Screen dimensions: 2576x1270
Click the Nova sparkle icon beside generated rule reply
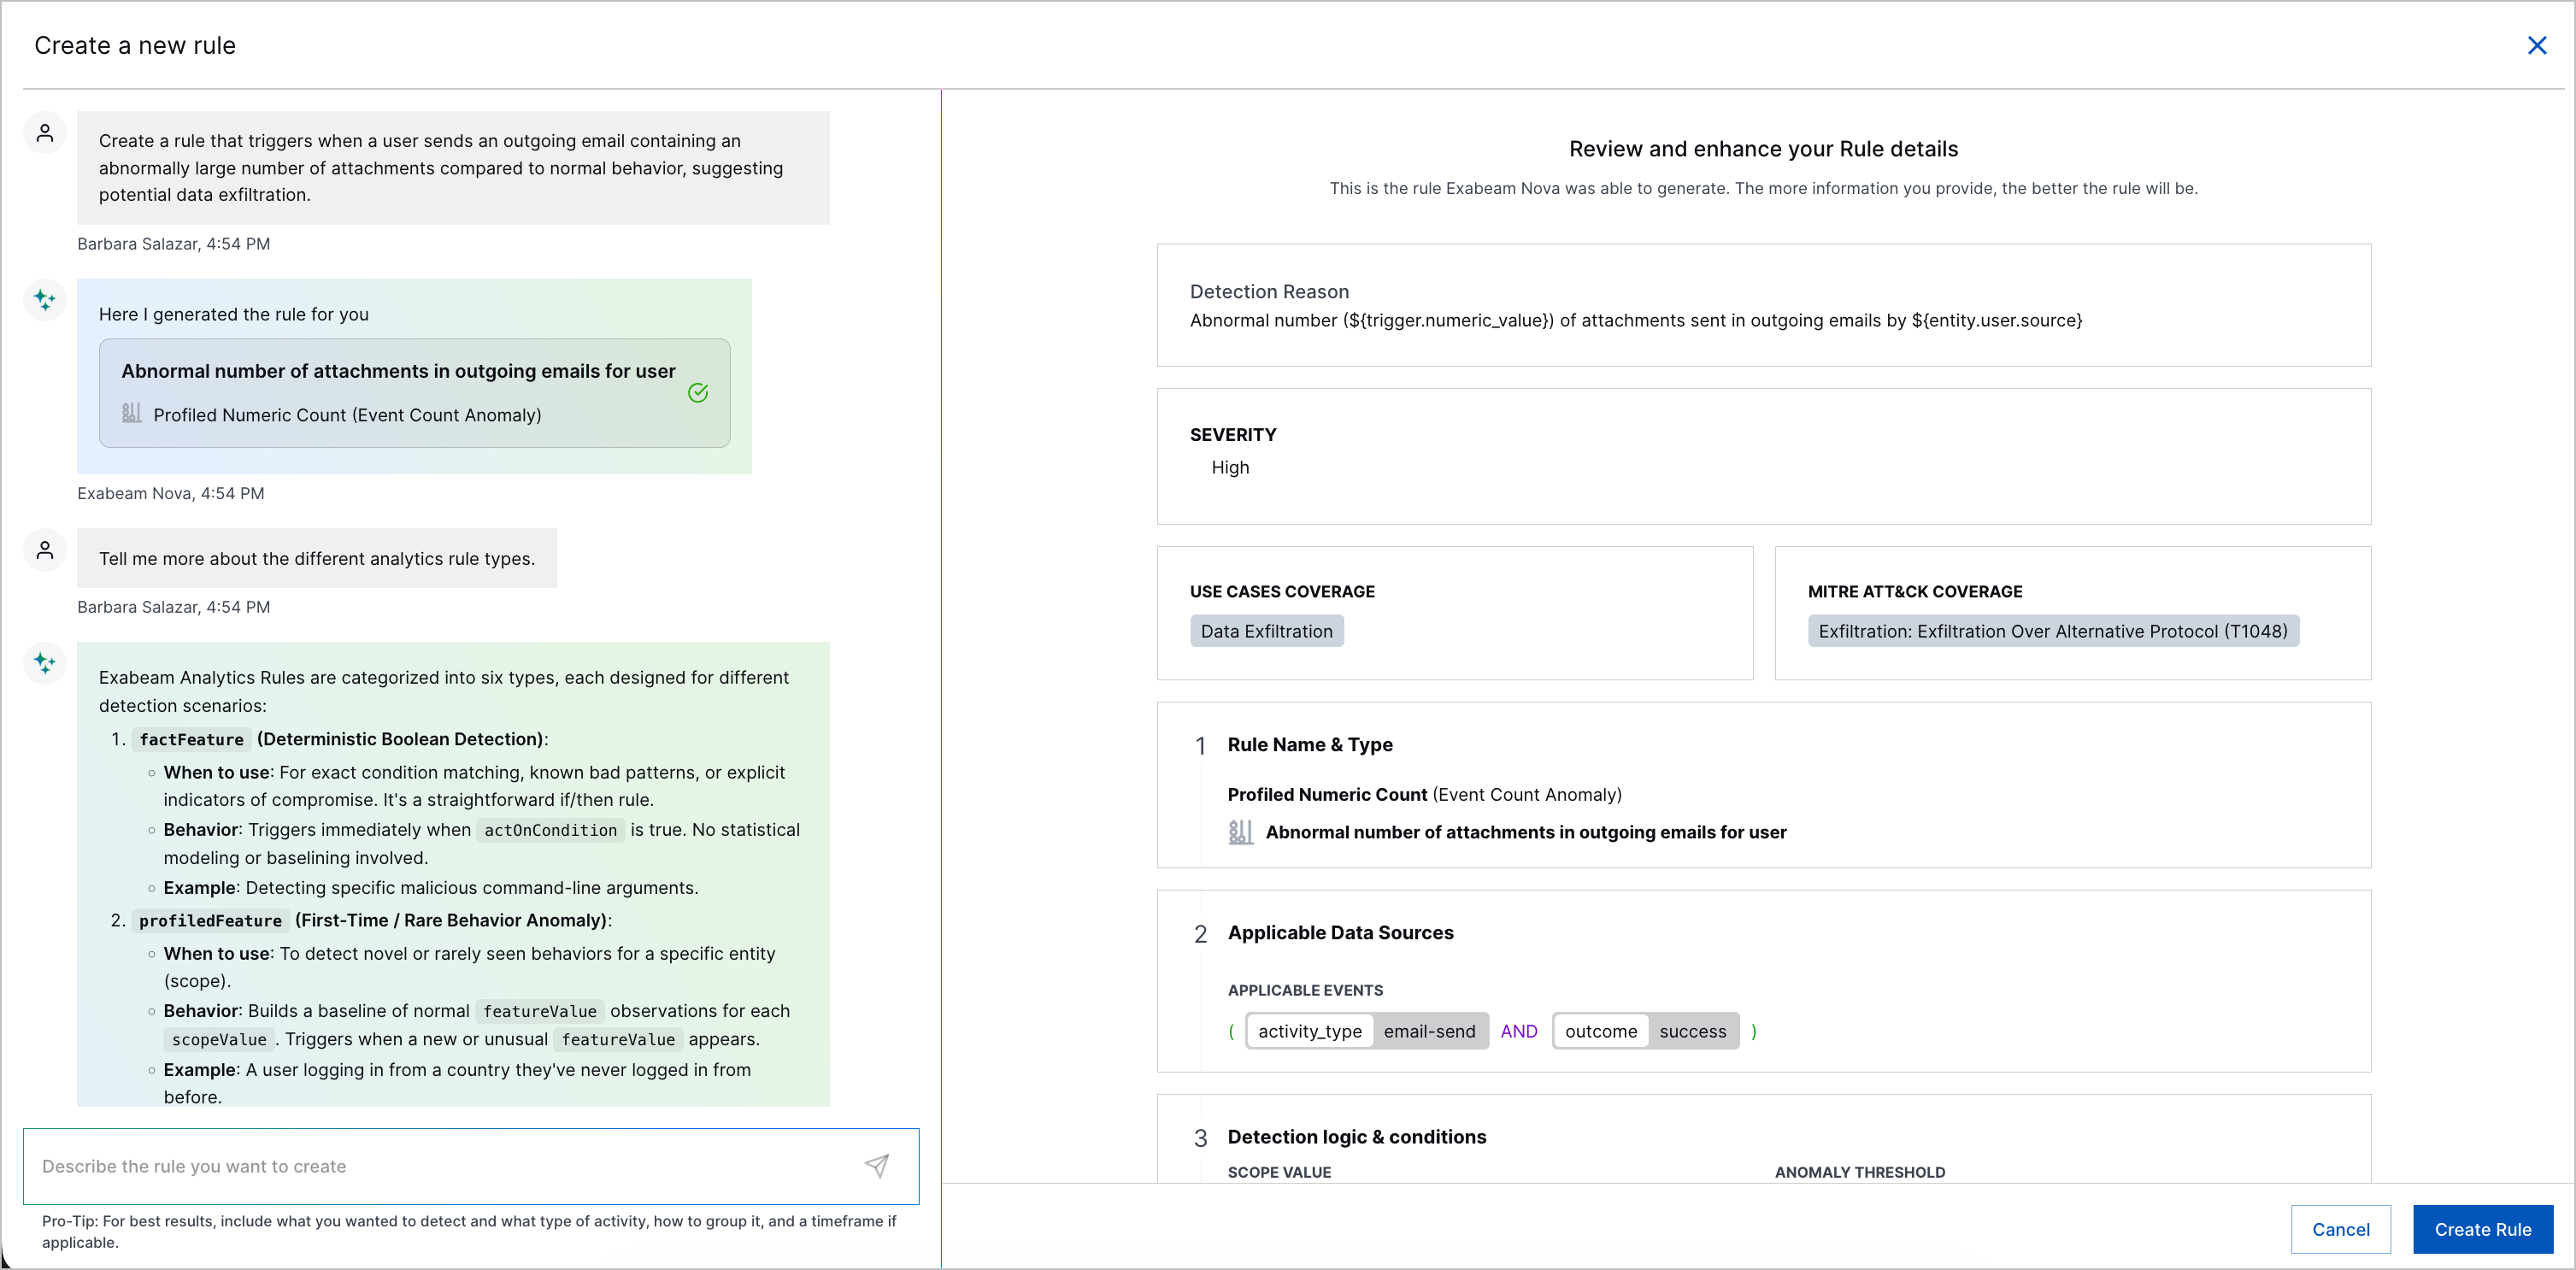tap(45, 299)
